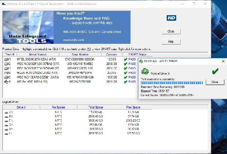
Task: Click Elapsed Time value in dialog
Action: (164, 91)
